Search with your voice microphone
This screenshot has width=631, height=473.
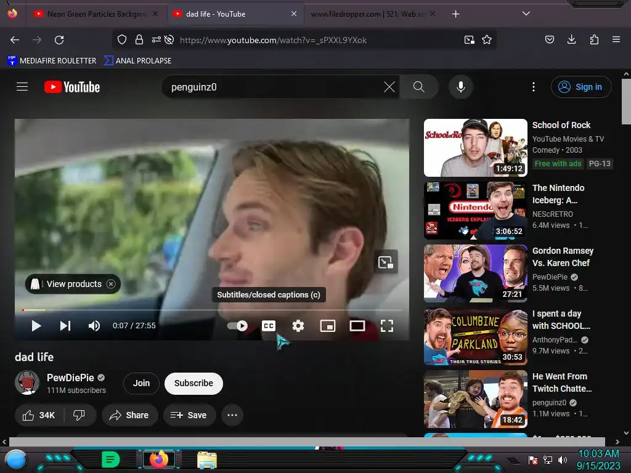461,87
